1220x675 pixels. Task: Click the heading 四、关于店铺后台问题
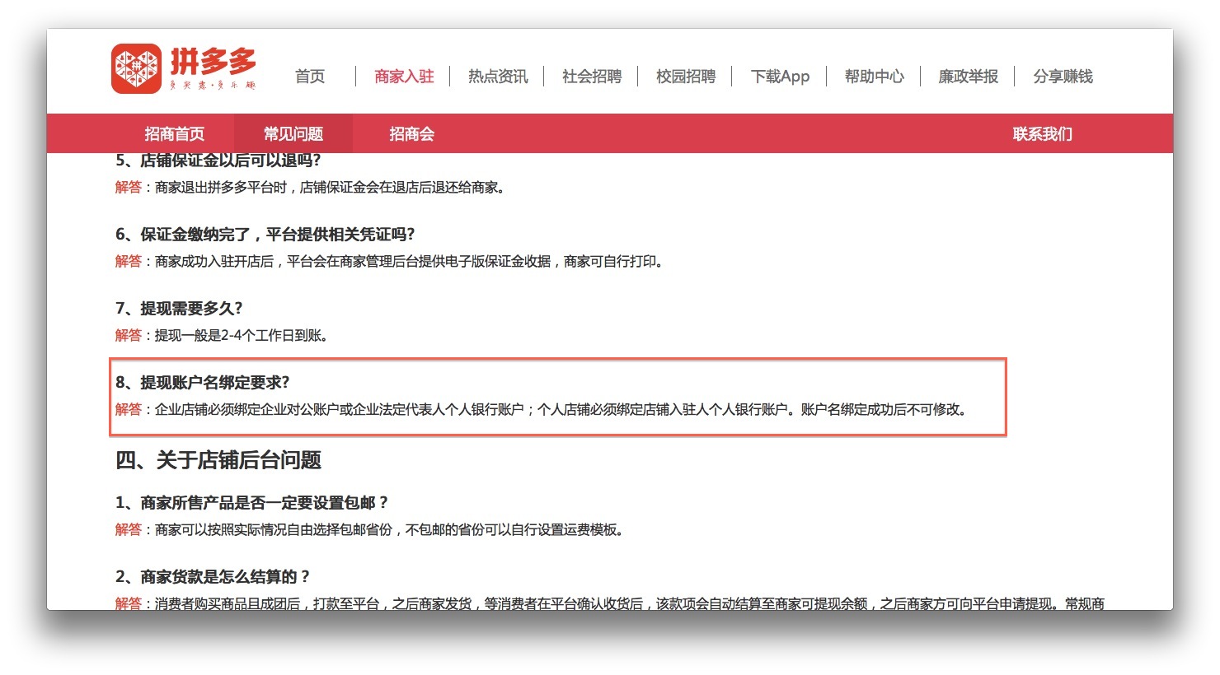point(218,460)
